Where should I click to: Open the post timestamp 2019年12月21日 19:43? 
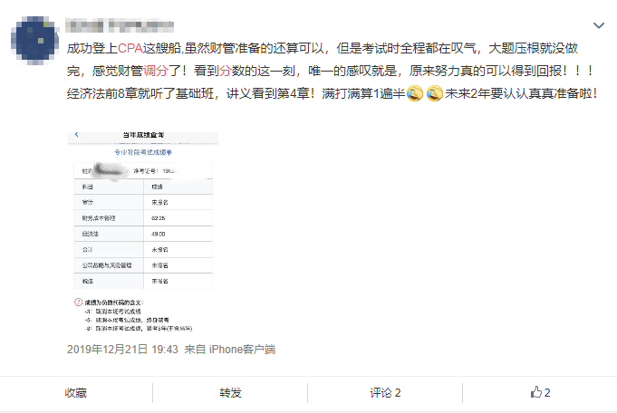[110, 349]
